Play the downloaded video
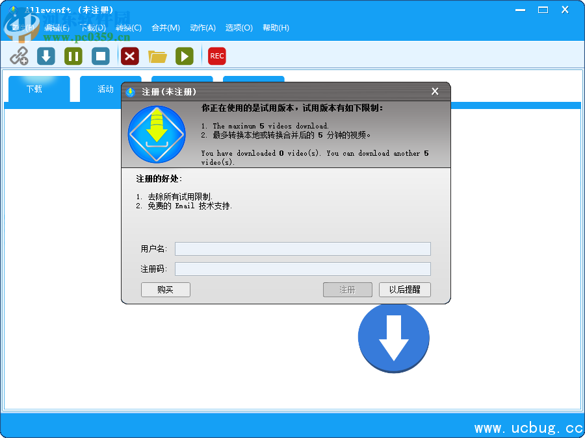Image resolution: width=585 pixels, height=438 pixels. pyautogui.click(x=185, y=56)
